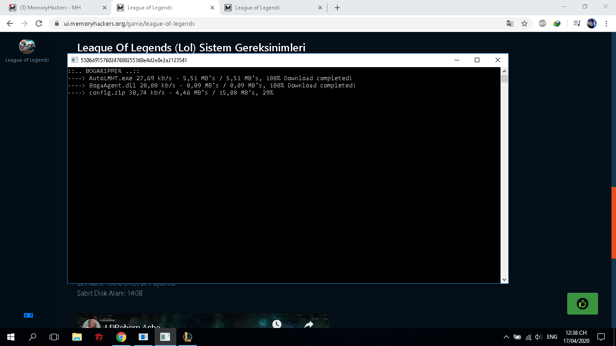Open a new browser tab
This screenshot has width=616, height=346.
(337, 8)
